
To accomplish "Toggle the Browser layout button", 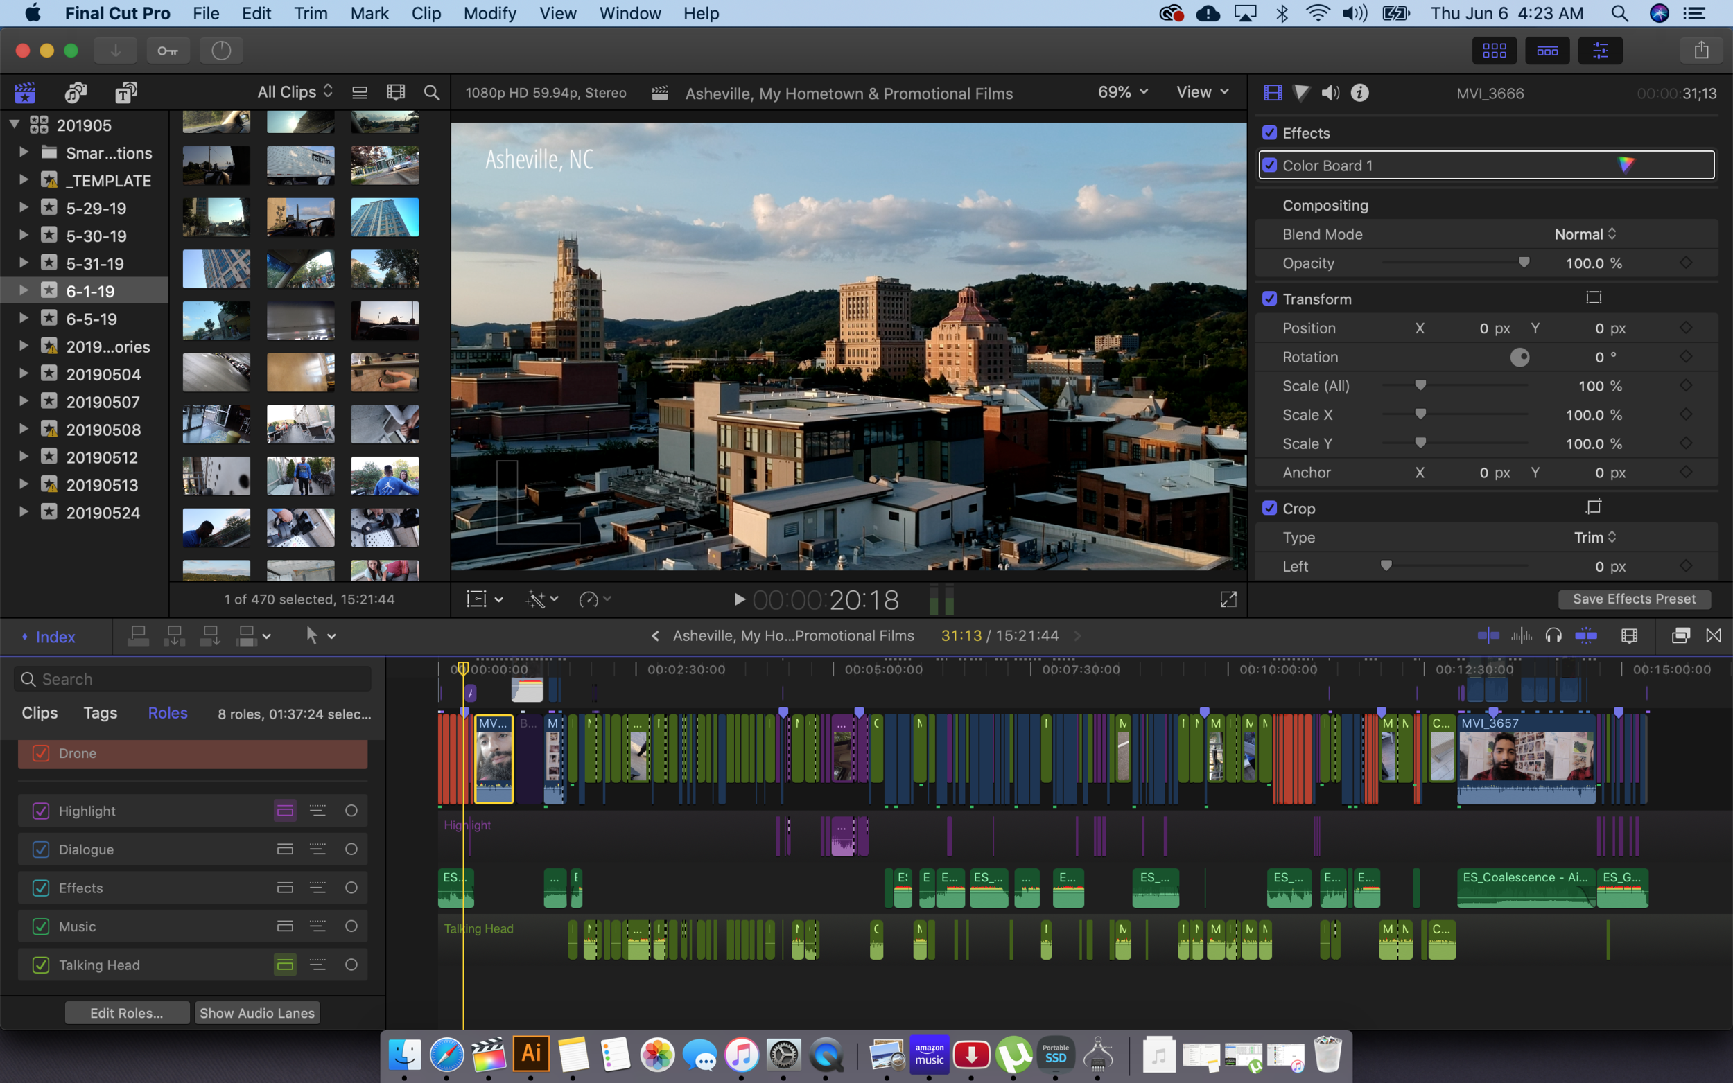I will 1495,50.
